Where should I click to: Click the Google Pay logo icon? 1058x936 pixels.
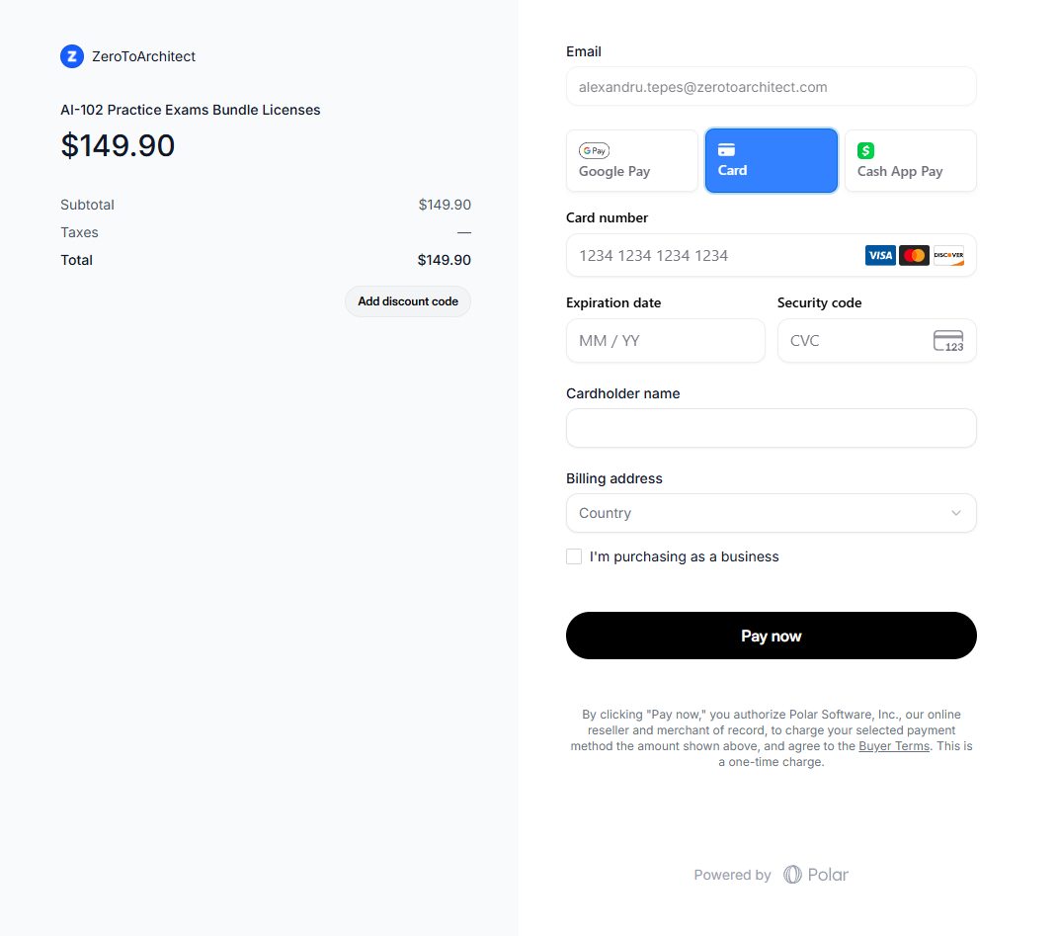point(594,151)
